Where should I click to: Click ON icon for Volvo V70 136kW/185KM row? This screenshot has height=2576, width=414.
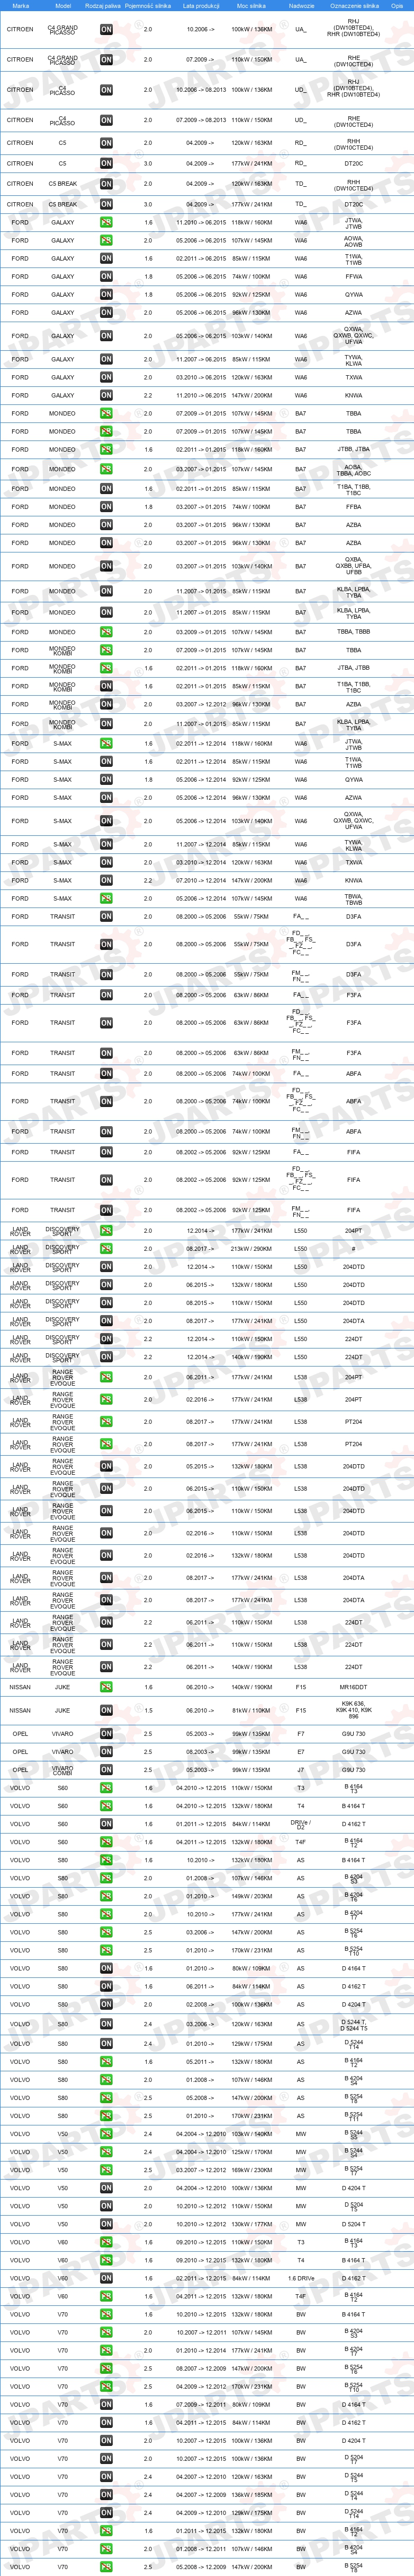[106, 2495]
